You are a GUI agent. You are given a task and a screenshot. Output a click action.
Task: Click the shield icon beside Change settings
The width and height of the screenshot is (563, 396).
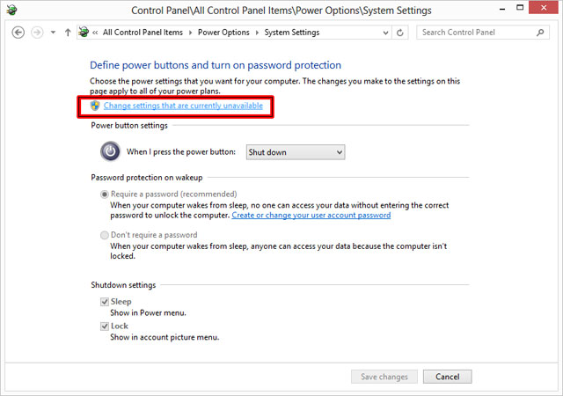tap(96, 106)
